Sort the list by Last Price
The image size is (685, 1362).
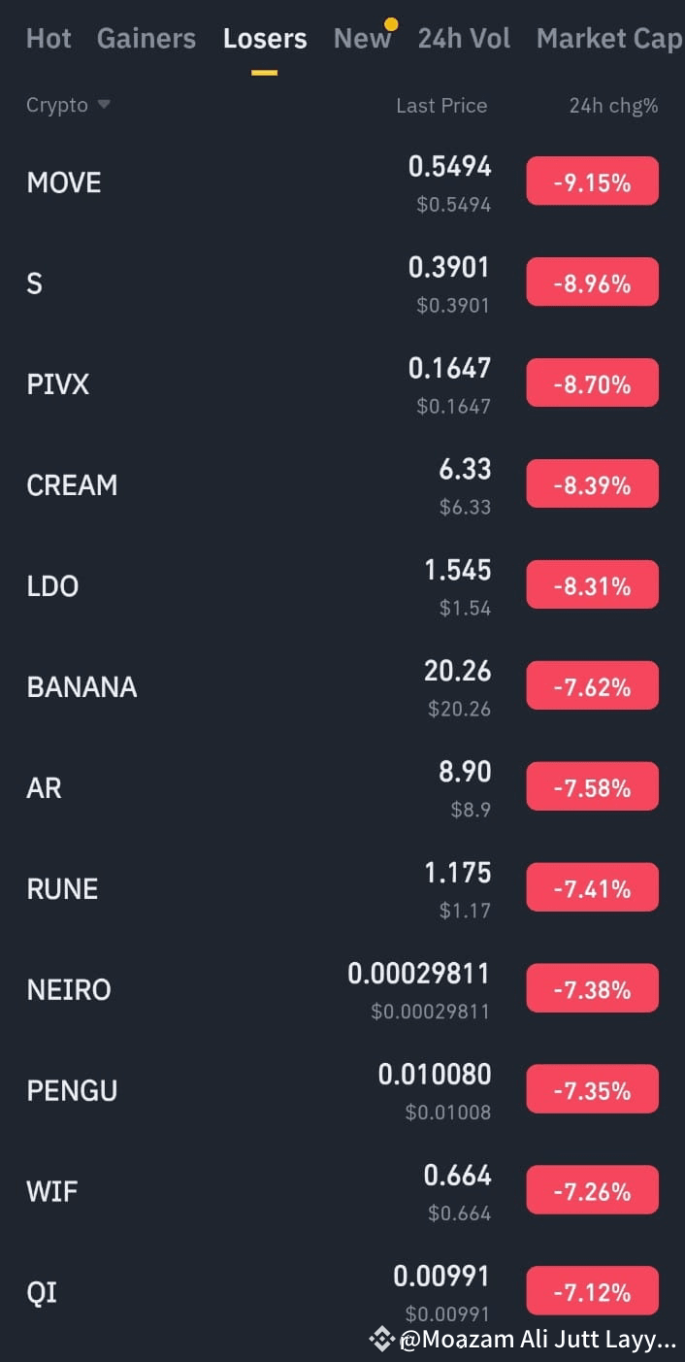[x=441, y=105]
